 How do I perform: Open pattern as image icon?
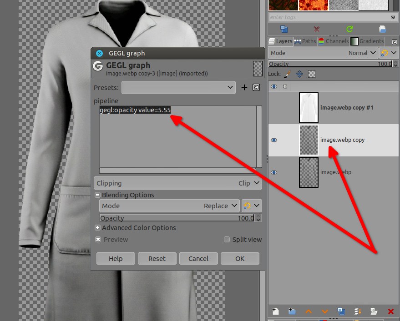(x=382, y=29)
